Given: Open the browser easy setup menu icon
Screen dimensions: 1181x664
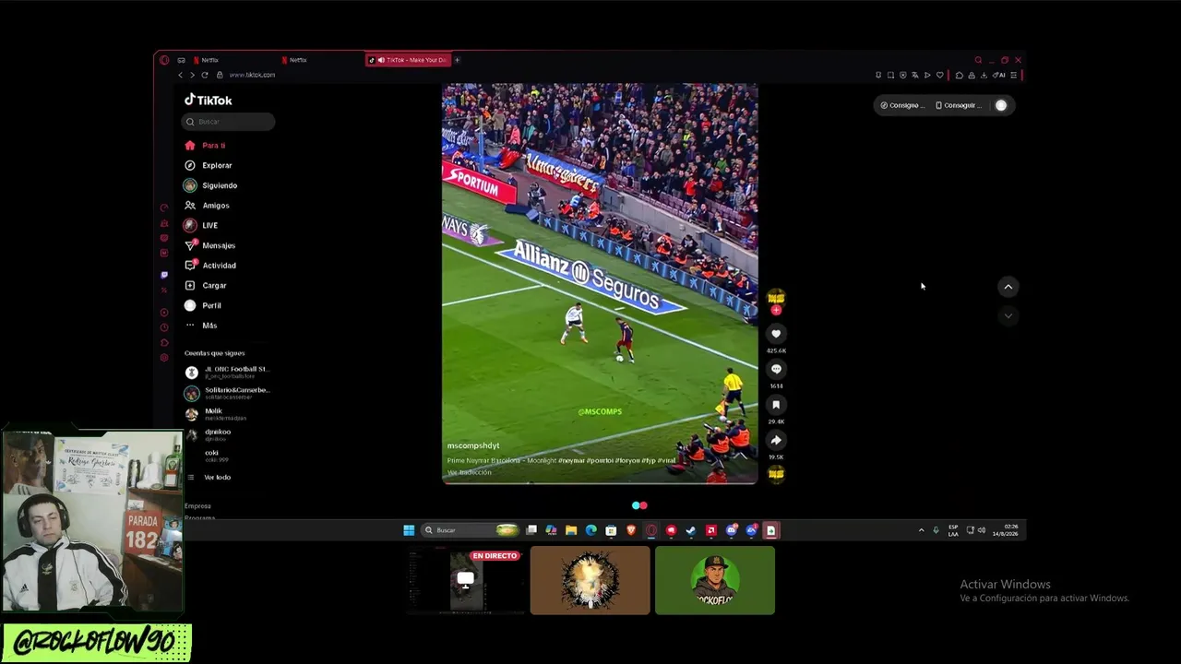Looking at the screenshot, I should 1013,75.
